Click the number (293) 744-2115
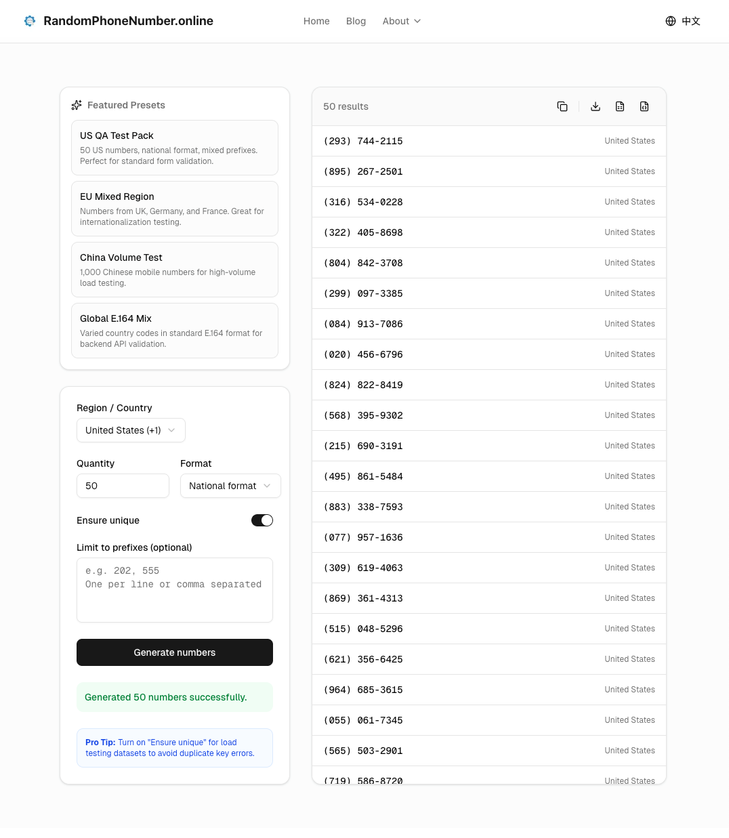Viewport: 729px width, 838px height. coord(363,141)
